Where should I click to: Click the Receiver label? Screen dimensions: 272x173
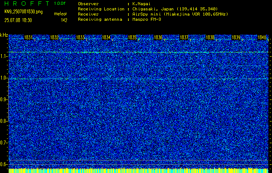click(88, 14)
